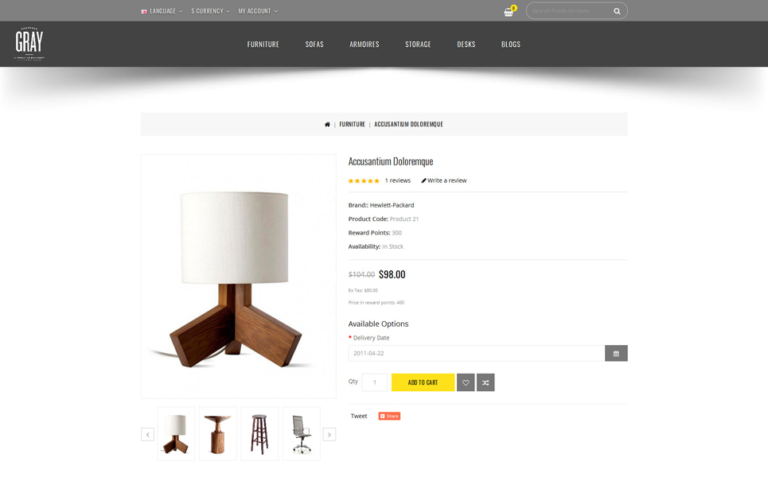Open the delivery date calendar picker
Viewport: 768px width, 477px height.
point(616,353)
